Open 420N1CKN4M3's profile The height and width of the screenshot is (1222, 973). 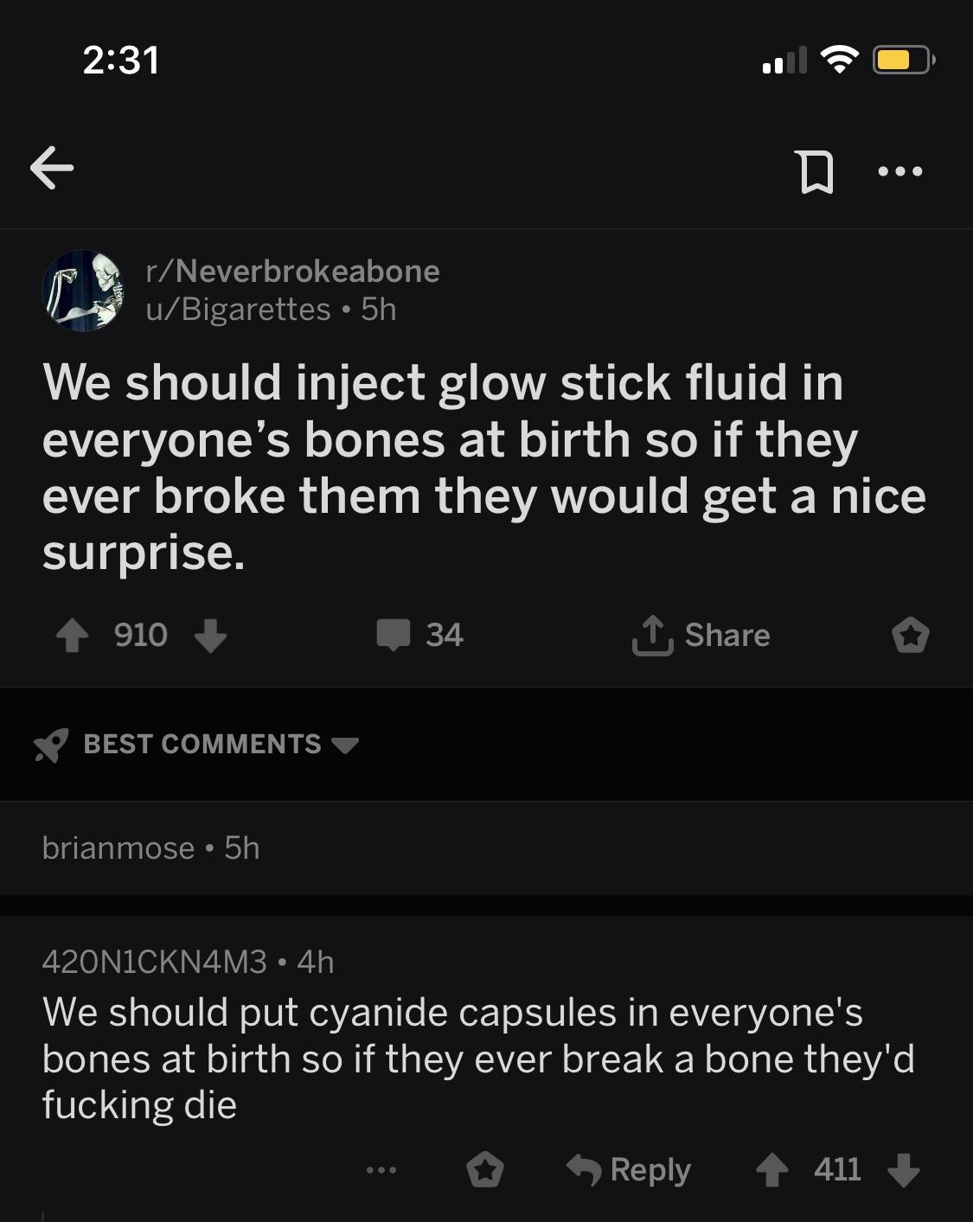tap(155, 962)
